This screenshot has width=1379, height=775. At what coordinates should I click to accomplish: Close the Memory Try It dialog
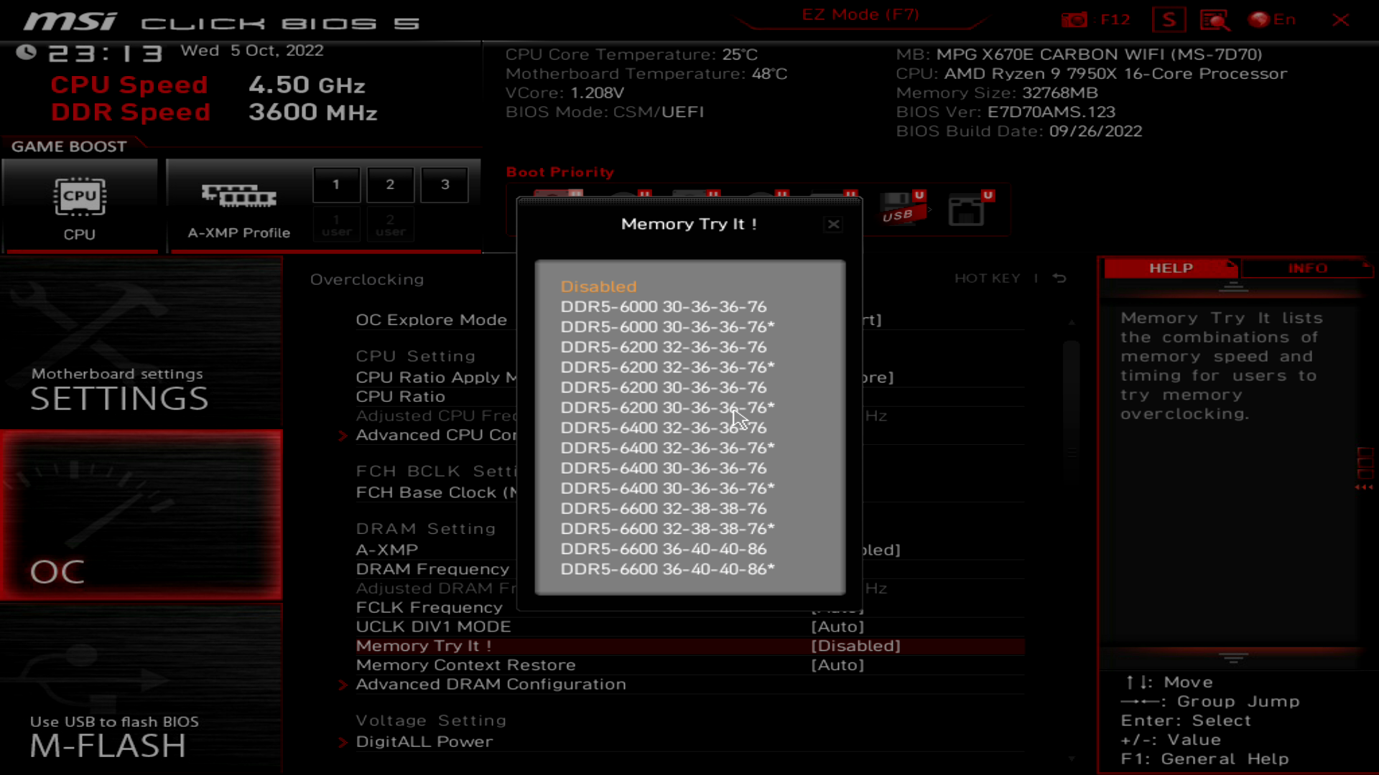click(833, 225)
